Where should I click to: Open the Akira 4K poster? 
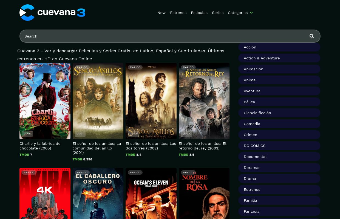tap(45, 194)
